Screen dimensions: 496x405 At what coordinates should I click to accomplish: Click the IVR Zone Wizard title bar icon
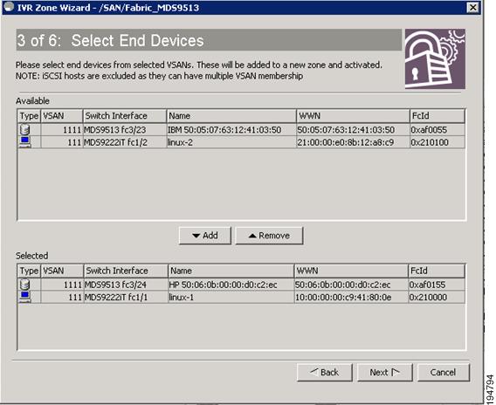click(8, 7)
